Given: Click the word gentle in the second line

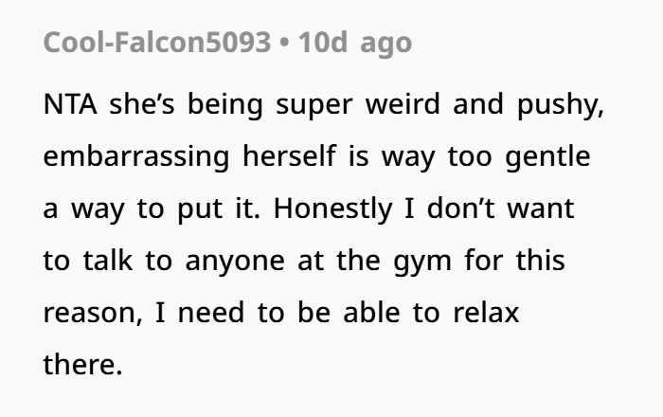Looking at the screenshot, I should 548,157.
